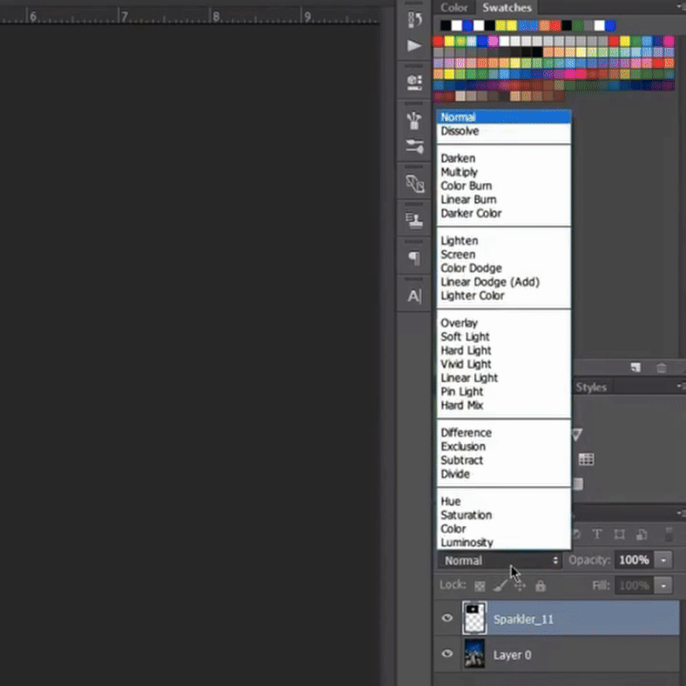686x686 pixels.
Task: Choose Screen from the blend mode list
Action: (458, 254)
